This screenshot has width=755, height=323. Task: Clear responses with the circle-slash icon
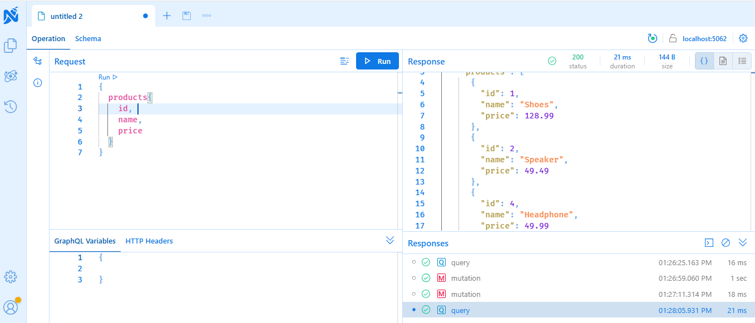(726, 242)
